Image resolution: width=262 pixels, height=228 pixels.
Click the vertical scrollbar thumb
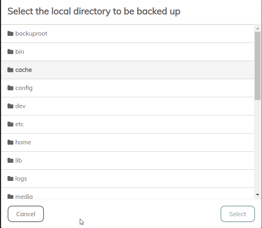257,66
